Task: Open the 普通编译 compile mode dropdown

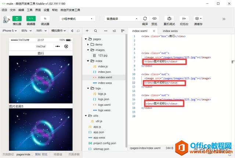Action: point(122,19)
